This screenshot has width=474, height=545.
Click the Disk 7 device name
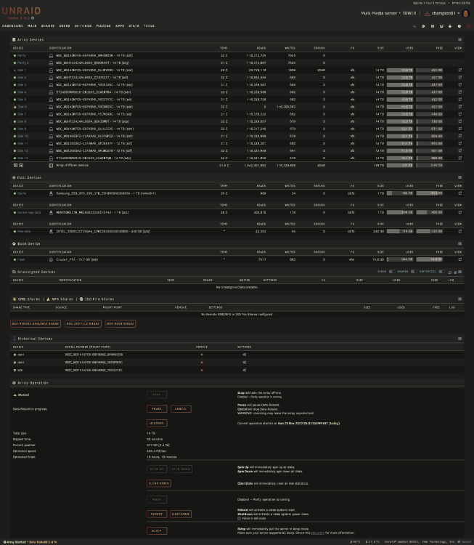point(22,114)
